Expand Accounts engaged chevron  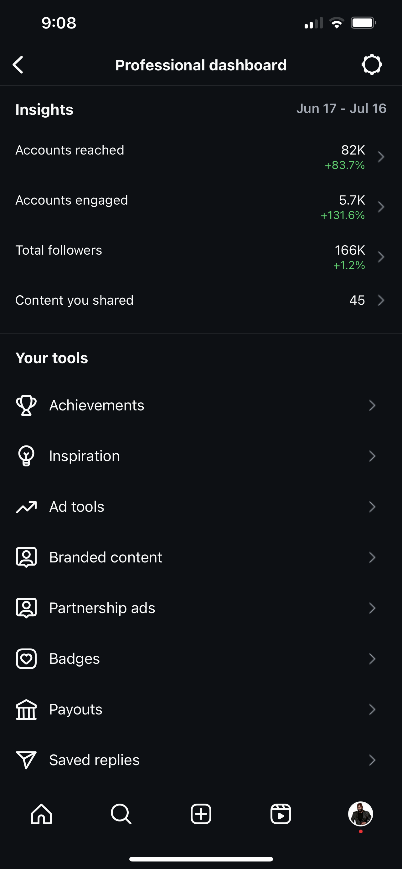pos(381,207)
